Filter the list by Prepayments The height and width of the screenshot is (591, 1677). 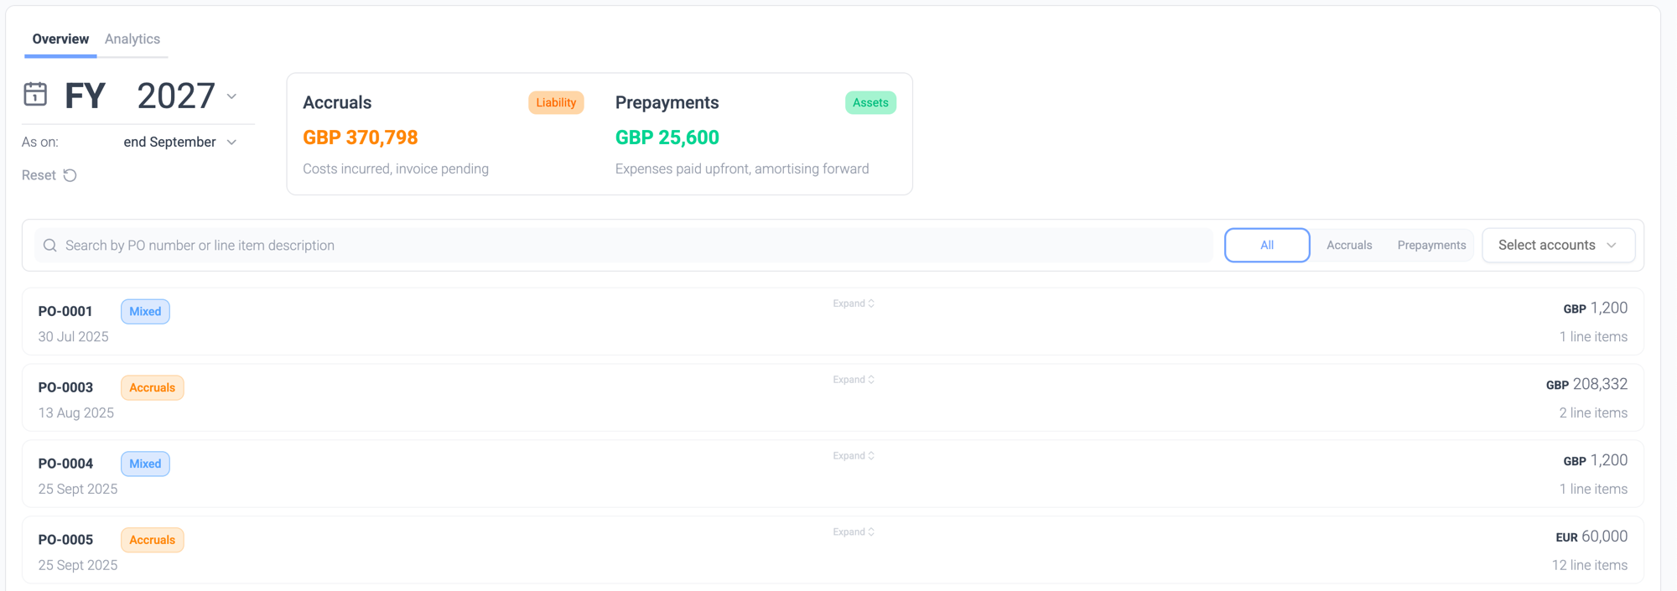[x=1431, y=246]
